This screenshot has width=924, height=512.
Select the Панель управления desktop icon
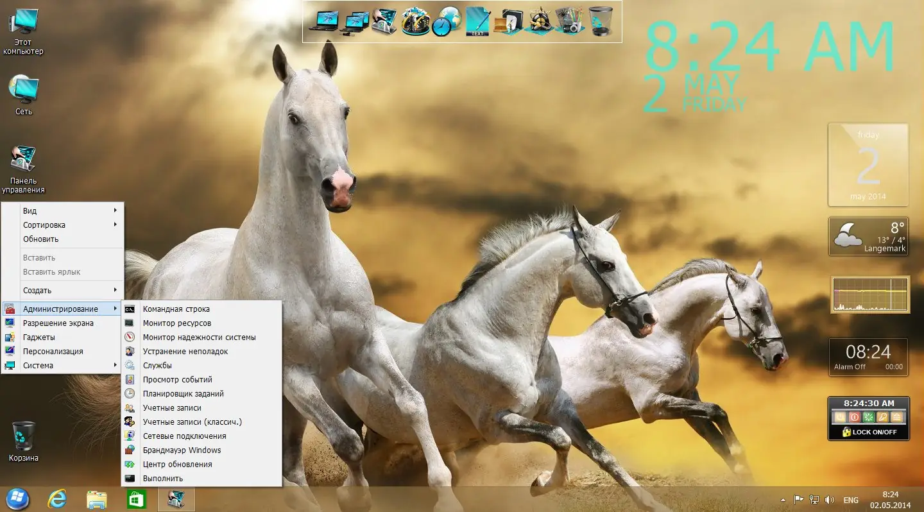pyautogui.click(x=23, y=169)
